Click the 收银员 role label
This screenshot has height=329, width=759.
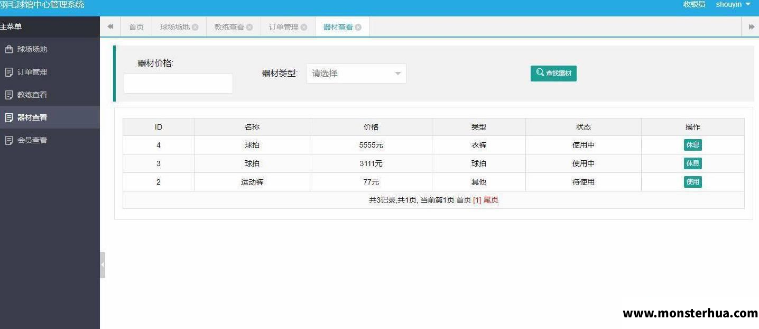click(694, 4)
